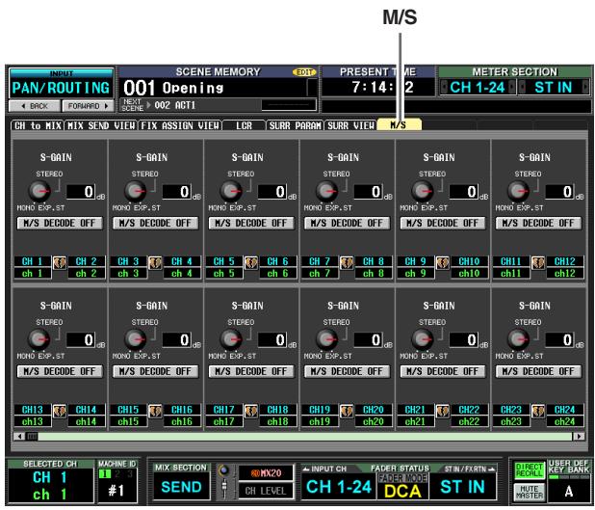595x510 pixels.
Task: Toggle M/S DECODE OFF for CH 9-10
Action: [443, 223]
